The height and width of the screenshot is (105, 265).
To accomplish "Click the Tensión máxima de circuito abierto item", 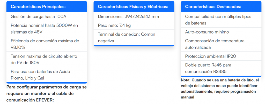I will click(47, 59).
